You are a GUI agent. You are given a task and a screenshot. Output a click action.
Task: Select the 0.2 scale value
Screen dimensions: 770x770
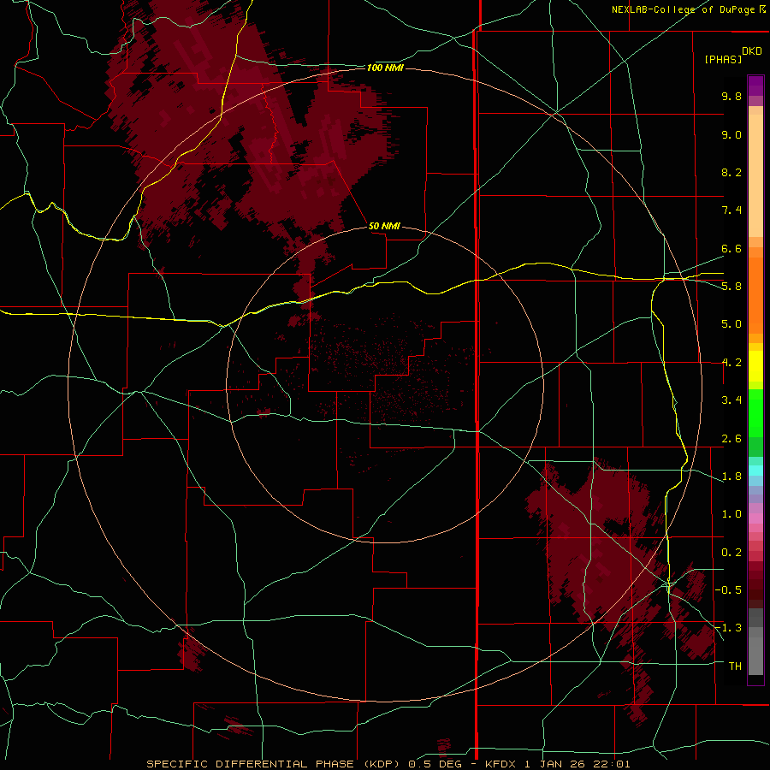pos(731,553)
